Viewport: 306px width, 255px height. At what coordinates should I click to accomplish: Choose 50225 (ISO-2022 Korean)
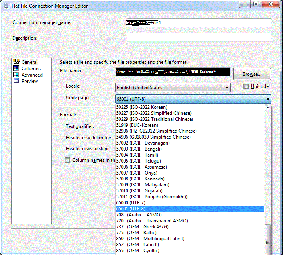tap(190, 107)
